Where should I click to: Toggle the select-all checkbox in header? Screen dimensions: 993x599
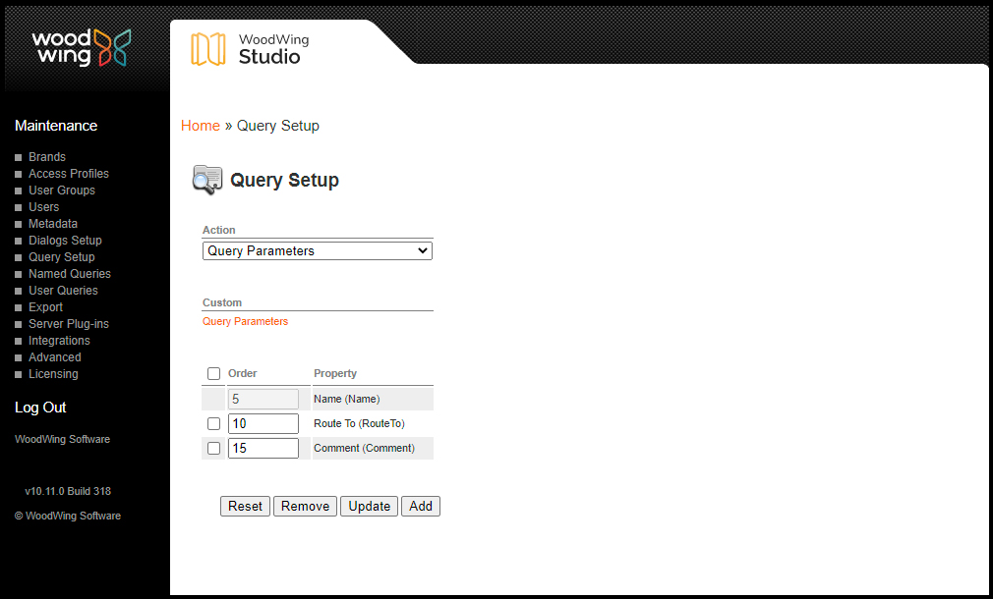coord(213,373)
